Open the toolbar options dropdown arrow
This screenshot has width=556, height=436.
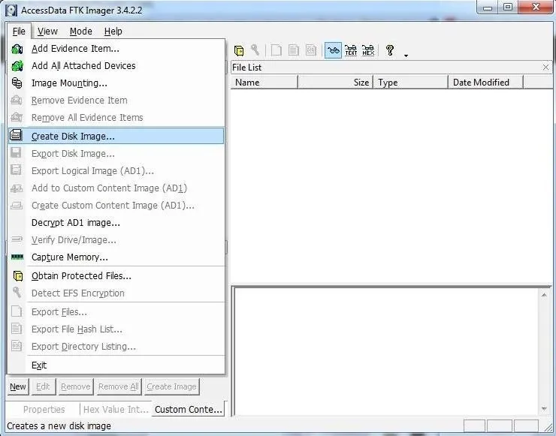point(406,56)
